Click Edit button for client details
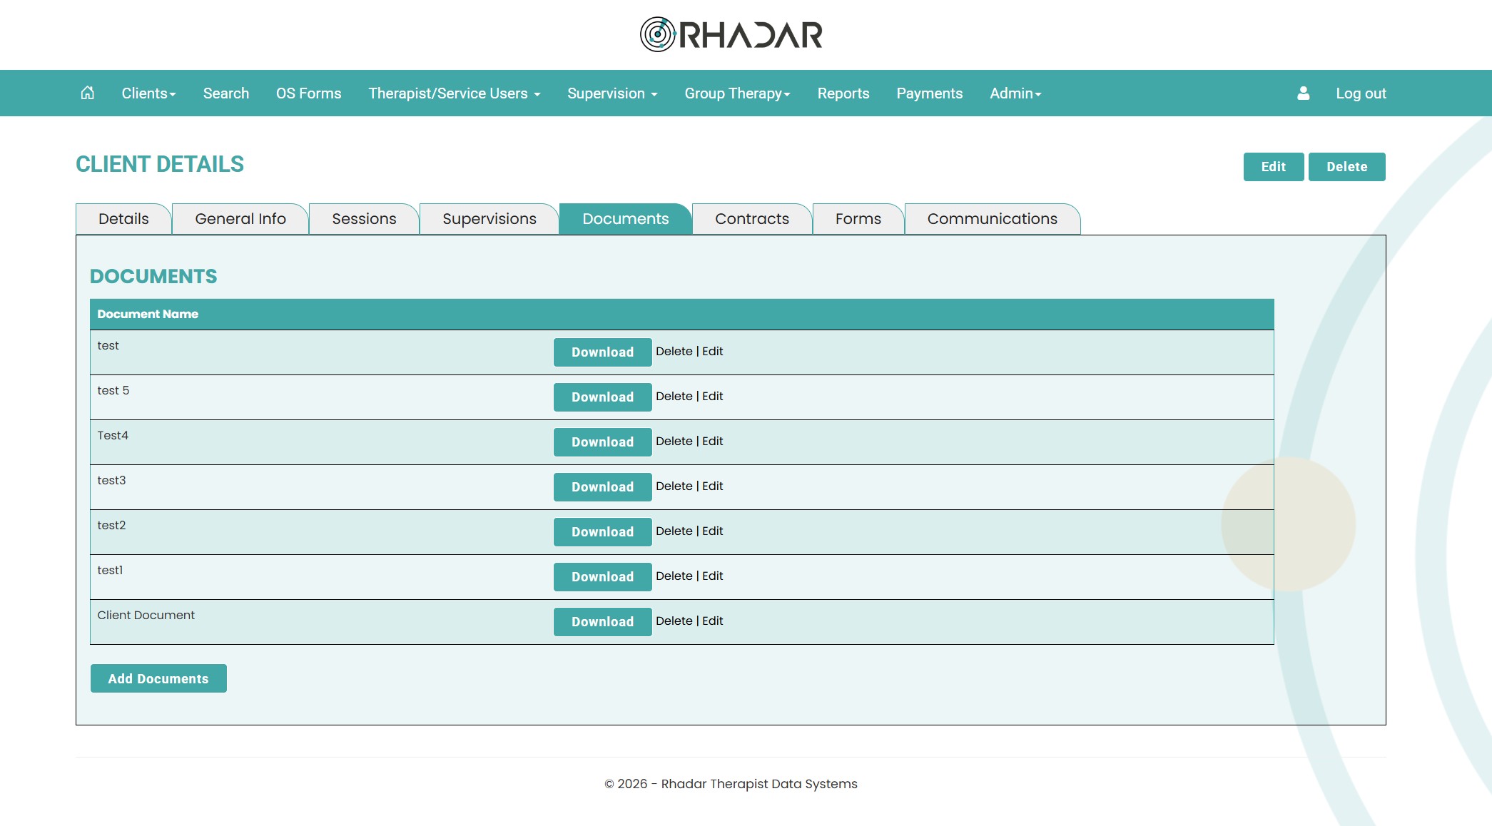 coord(1274,167)
